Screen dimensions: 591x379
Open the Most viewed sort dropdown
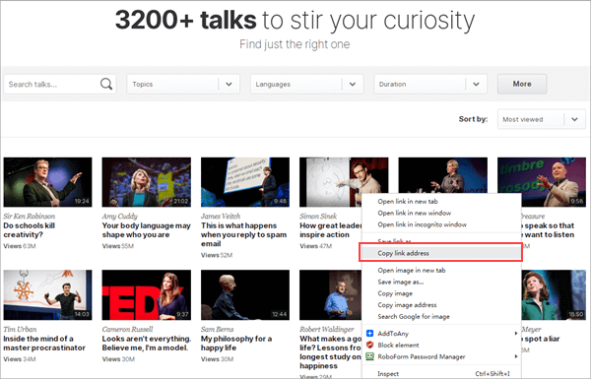(x=541, y=119)
